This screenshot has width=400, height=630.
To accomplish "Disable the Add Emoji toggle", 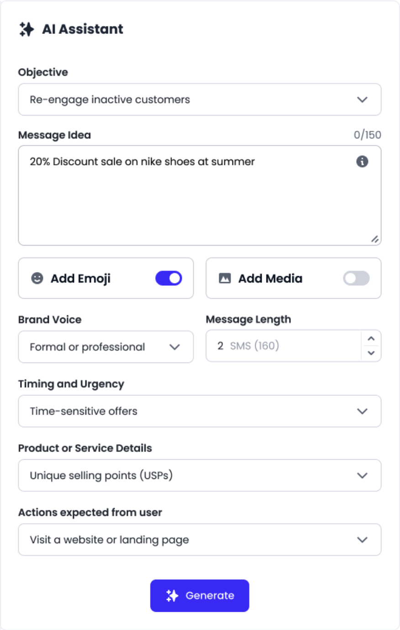I will point(168,278).
